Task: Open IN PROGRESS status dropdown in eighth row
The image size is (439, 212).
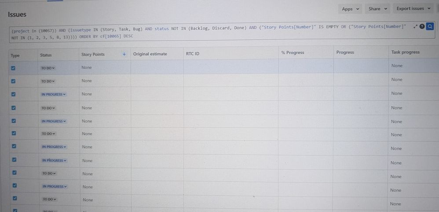Action: [x=54, y=160]
